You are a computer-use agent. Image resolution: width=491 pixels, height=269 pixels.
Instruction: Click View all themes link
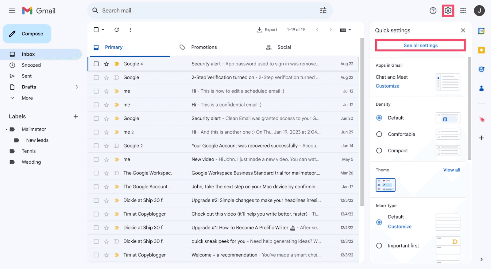(451, 170)
